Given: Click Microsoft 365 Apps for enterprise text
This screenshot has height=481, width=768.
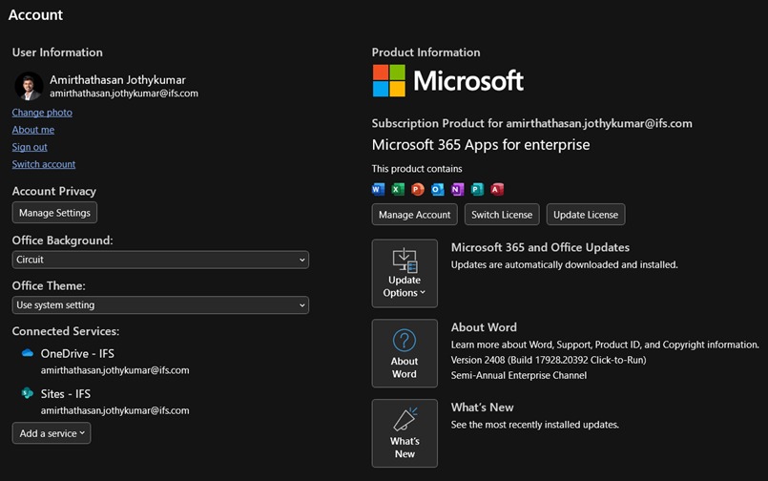Looking at the screenshot, I should (481, 145).
